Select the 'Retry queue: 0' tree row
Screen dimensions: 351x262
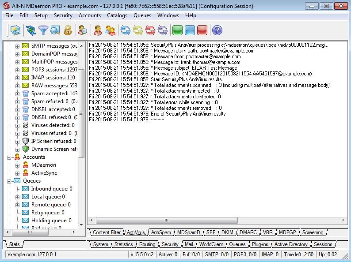tap(48, 213)
